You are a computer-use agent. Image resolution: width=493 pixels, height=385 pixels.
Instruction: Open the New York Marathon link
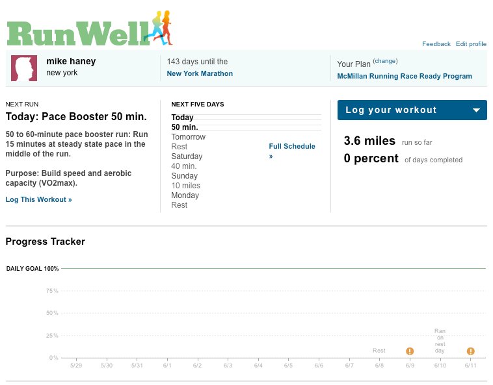click(200, 73)
